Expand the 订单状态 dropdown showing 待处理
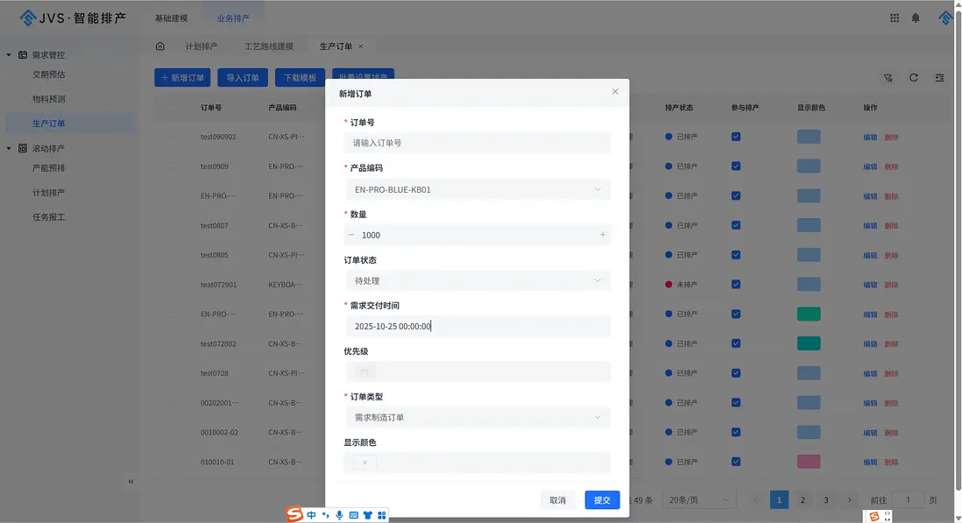This screenshot has height=523, width=962. tap(477, 280)
